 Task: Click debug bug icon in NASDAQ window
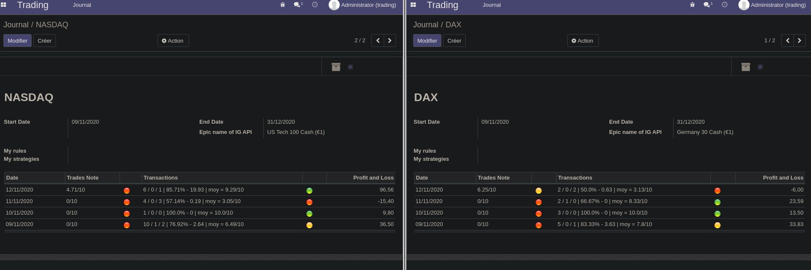283,5
